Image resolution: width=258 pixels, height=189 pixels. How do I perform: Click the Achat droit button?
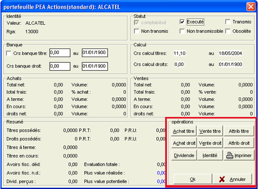pyautogui.click(x=184, y=143)
